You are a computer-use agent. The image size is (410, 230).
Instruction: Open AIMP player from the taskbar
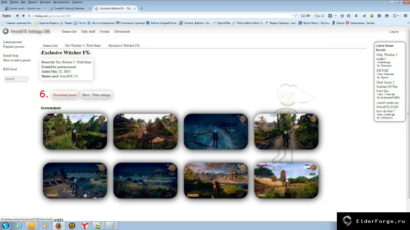72,226
